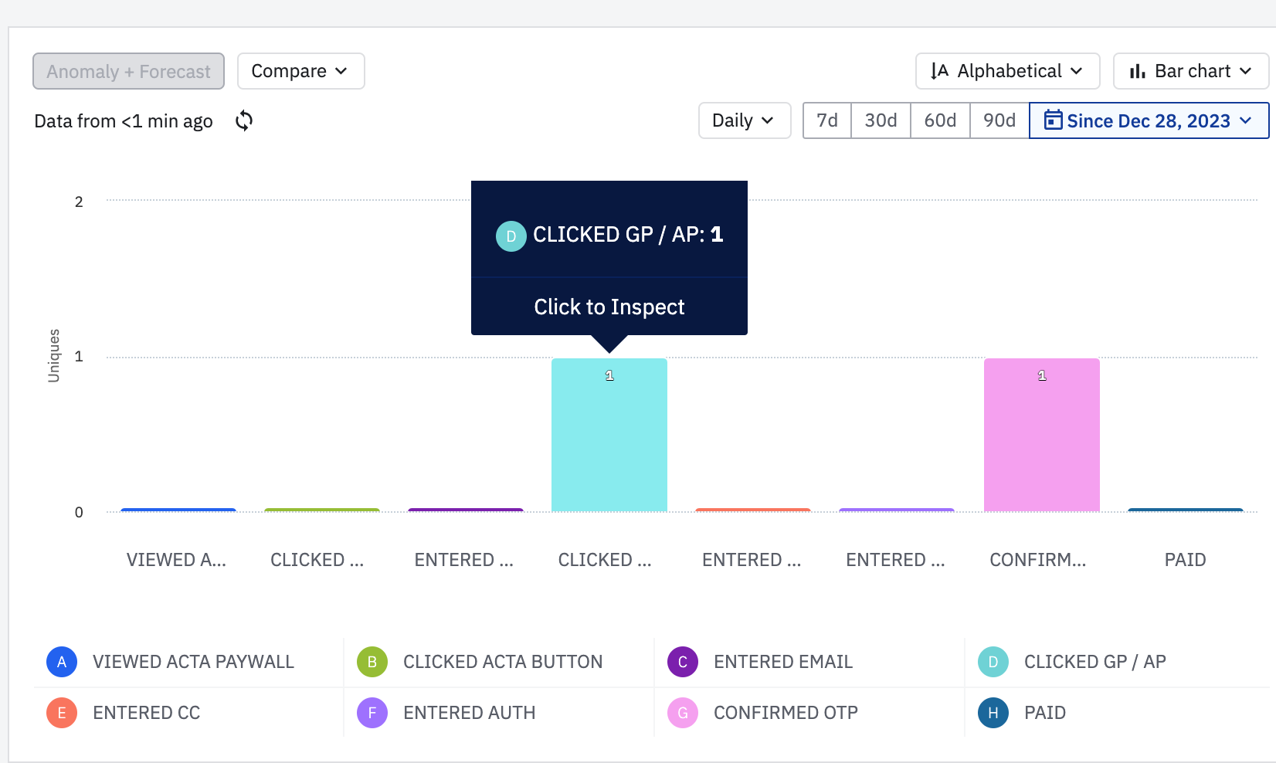Click legend badge H for Paid
This screenshot has width=1276, height=763.
[993, 713]
